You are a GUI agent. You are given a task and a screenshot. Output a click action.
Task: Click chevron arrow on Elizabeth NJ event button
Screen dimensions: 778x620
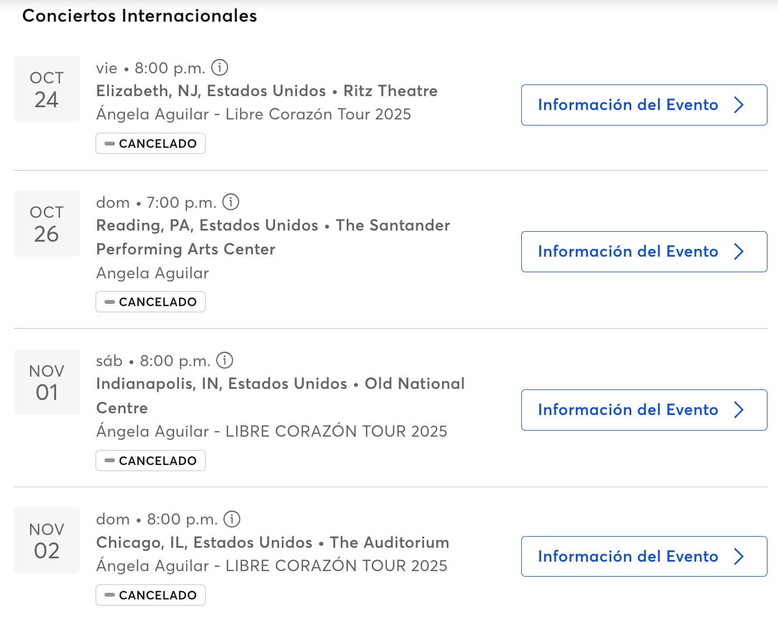[x=739, y=105]
